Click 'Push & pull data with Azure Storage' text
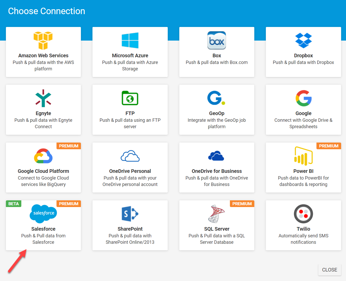 pos(130,65)
